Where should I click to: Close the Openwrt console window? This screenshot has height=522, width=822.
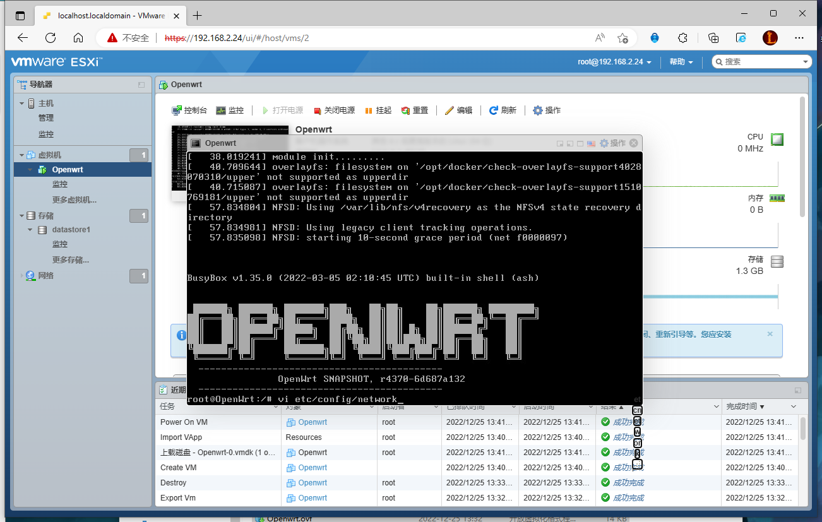(633, 143)
